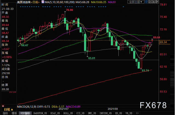Click the DIFF:-0.73 value

pos(43,107)
